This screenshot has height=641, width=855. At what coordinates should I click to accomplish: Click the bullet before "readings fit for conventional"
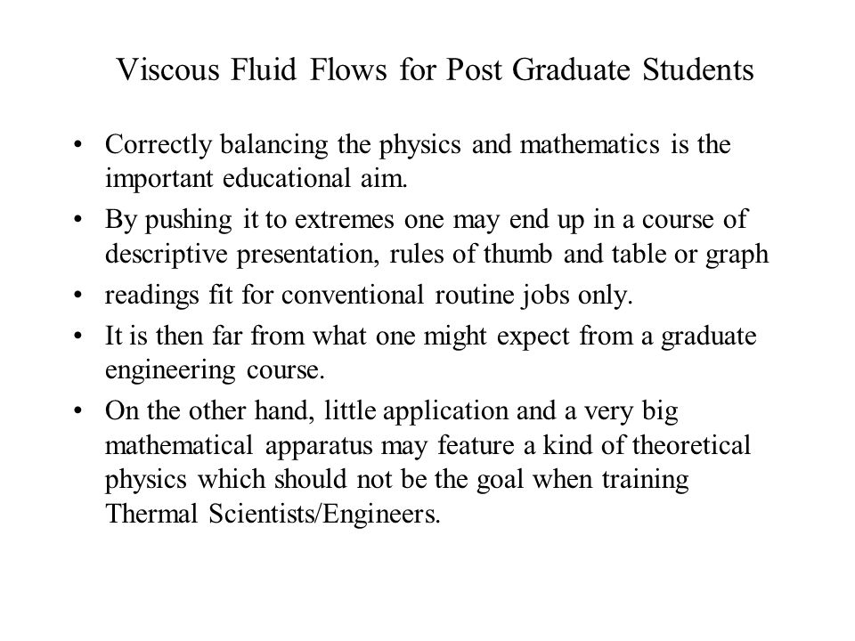click(x=77, y=296)
